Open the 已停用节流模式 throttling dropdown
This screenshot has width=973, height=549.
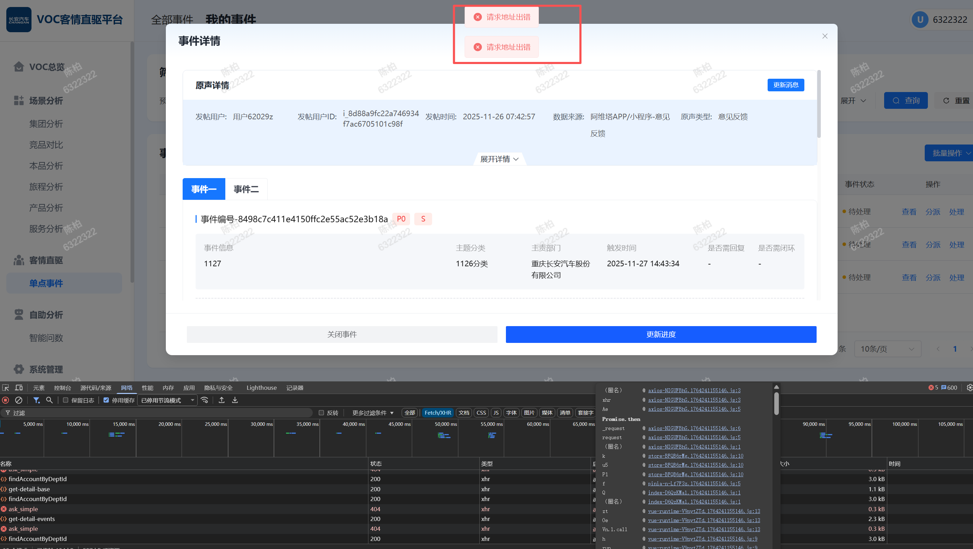point(167,400)
